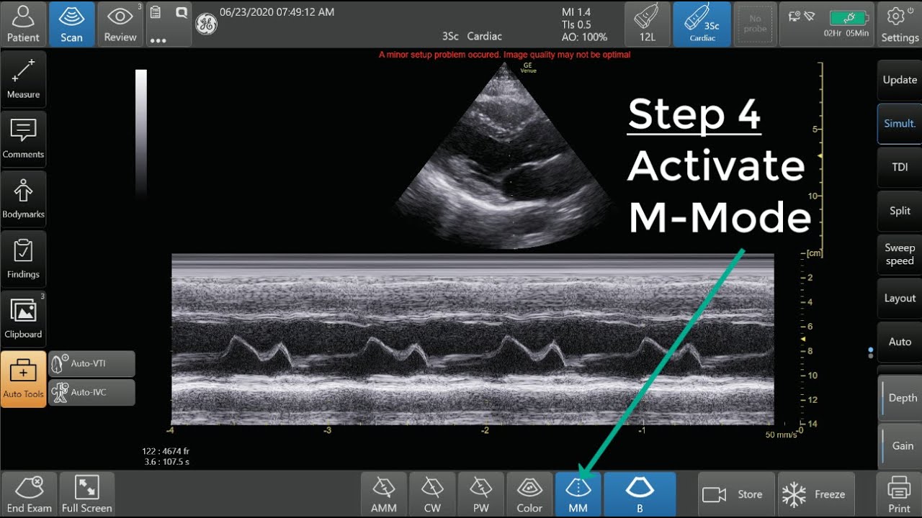Switch to B-mode imaging
This screenshot has height=518, width=922.
[639, 494]
